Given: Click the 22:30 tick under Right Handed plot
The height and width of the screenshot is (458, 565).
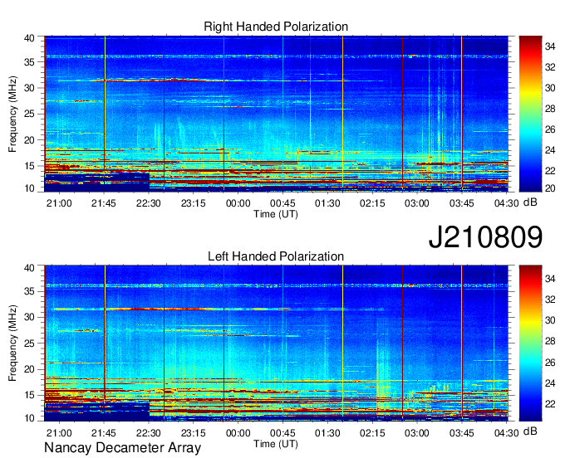Looking at the screenshot, I should point(149,203).
